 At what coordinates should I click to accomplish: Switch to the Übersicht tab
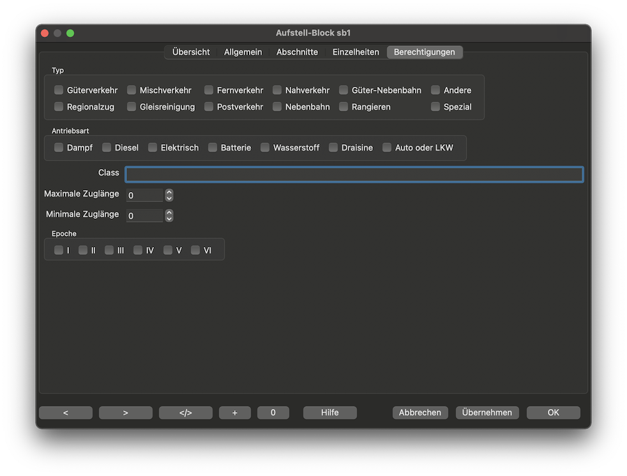tap(191, 52)
